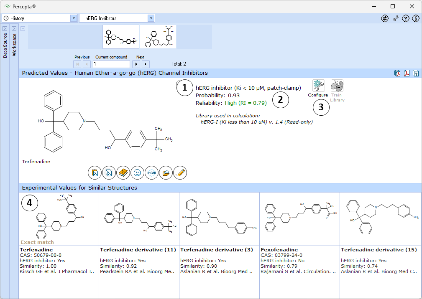Click the multi-page PDF export icon

(x=397, y=73)
